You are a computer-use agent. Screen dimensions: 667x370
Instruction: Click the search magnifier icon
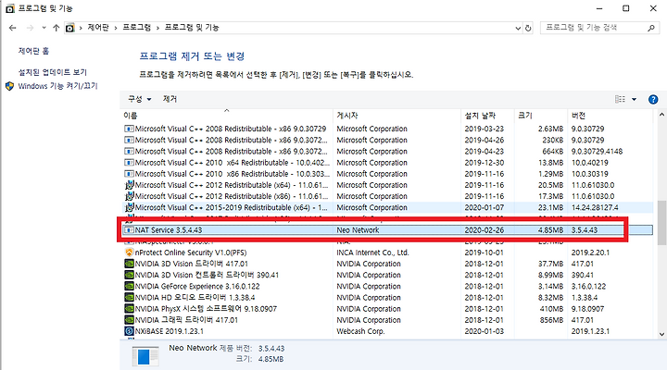pos(651,28)
